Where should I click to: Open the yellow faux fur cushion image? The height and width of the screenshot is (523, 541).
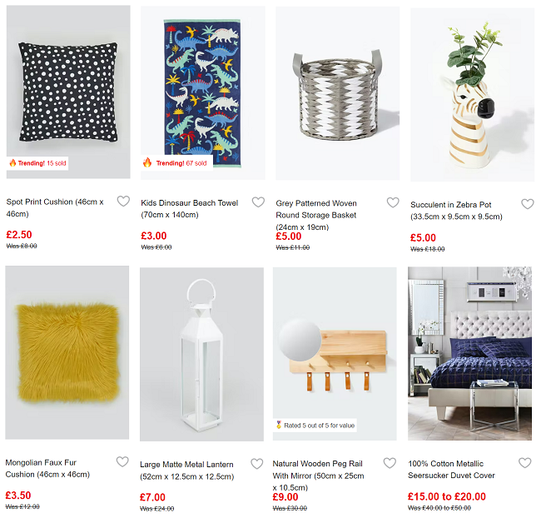click(67, 352)
